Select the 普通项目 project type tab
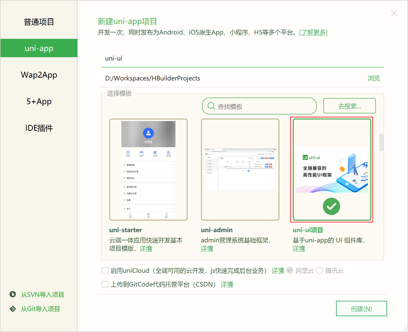408x332 pixels. pyautogui.click(x=39, y=22)
